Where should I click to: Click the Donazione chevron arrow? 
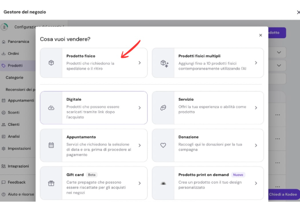256,145
